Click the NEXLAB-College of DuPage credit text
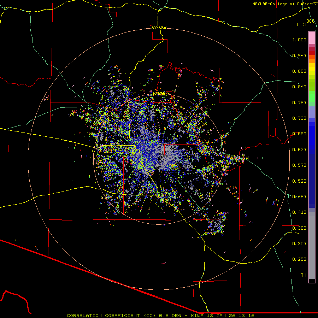Image resolution: width=318 pixels, height=318 pixels. pos(284,4)
